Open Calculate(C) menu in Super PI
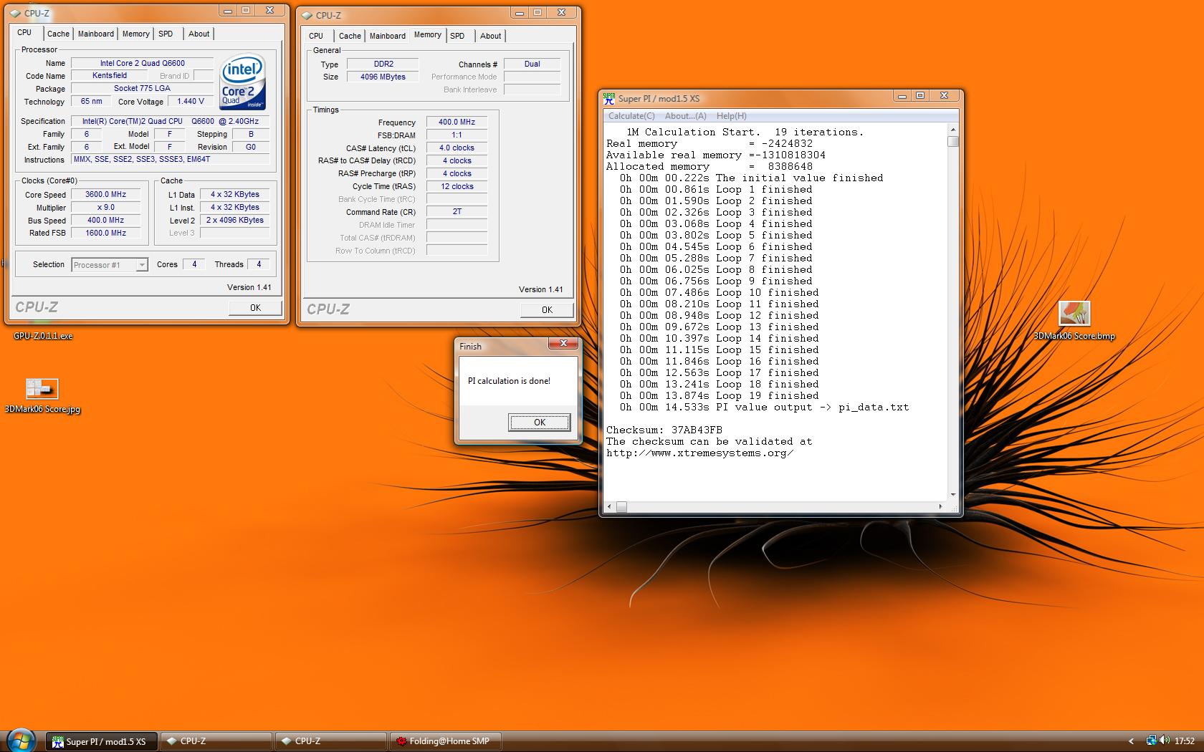The image size is (1204, 752). click(x=631, y=116)
